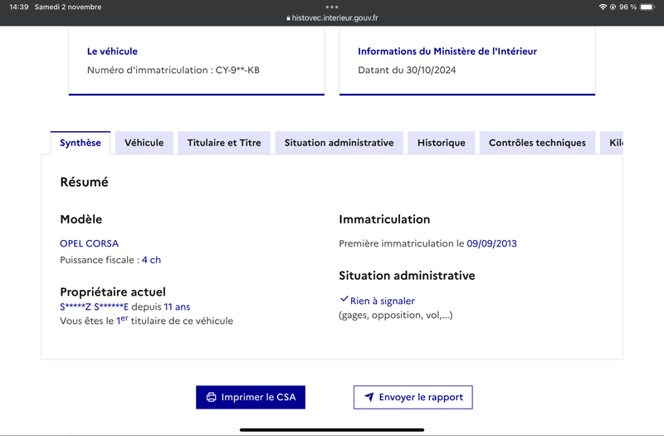This screenshot has height=436, width=664.
Task: Tap the orientation lock status icon
Action: pyautogui.click(x=613, y=7)
